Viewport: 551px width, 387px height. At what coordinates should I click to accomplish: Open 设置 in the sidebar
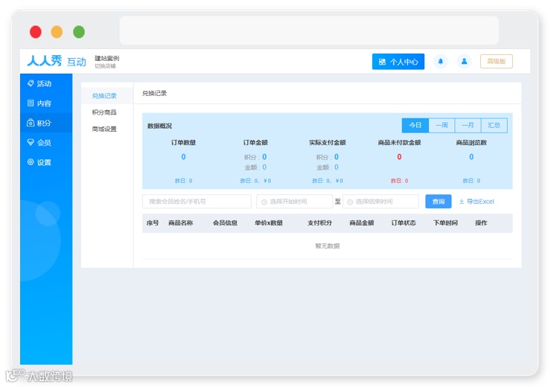coord(46,162)
